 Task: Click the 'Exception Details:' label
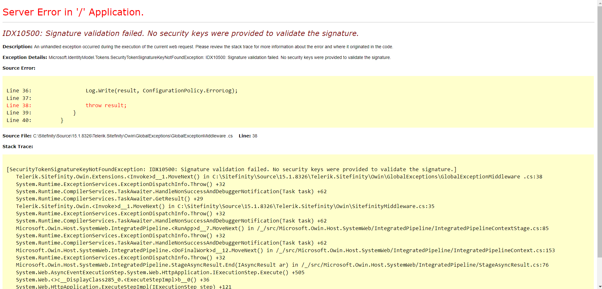(x=25, y=57)
